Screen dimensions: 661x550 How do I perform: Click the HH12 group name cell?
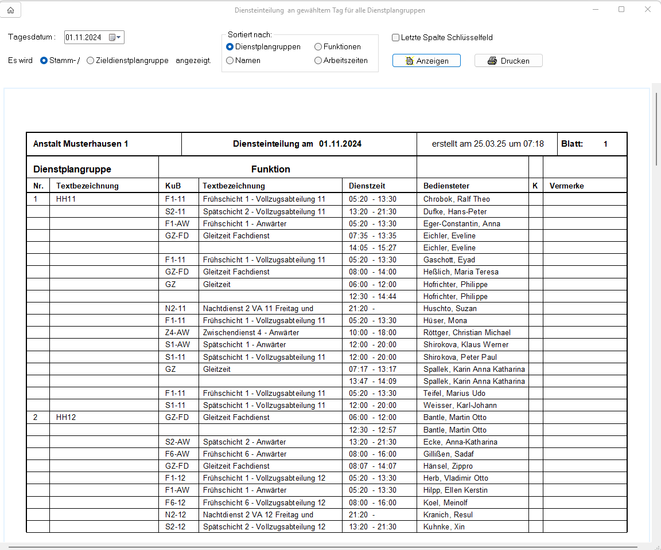point(66,418)
